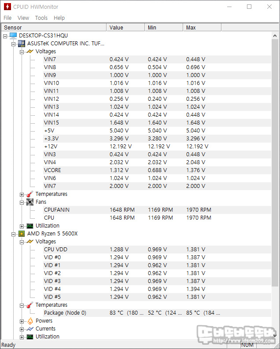Click the VIN8 min value 0.504 V

click(x=157, y=67)
